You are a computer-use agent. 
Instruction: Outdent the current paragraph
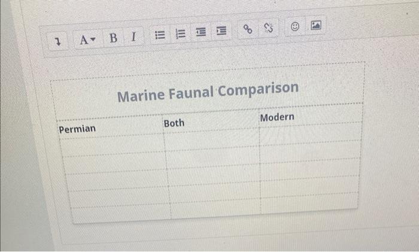click(201, 32)
